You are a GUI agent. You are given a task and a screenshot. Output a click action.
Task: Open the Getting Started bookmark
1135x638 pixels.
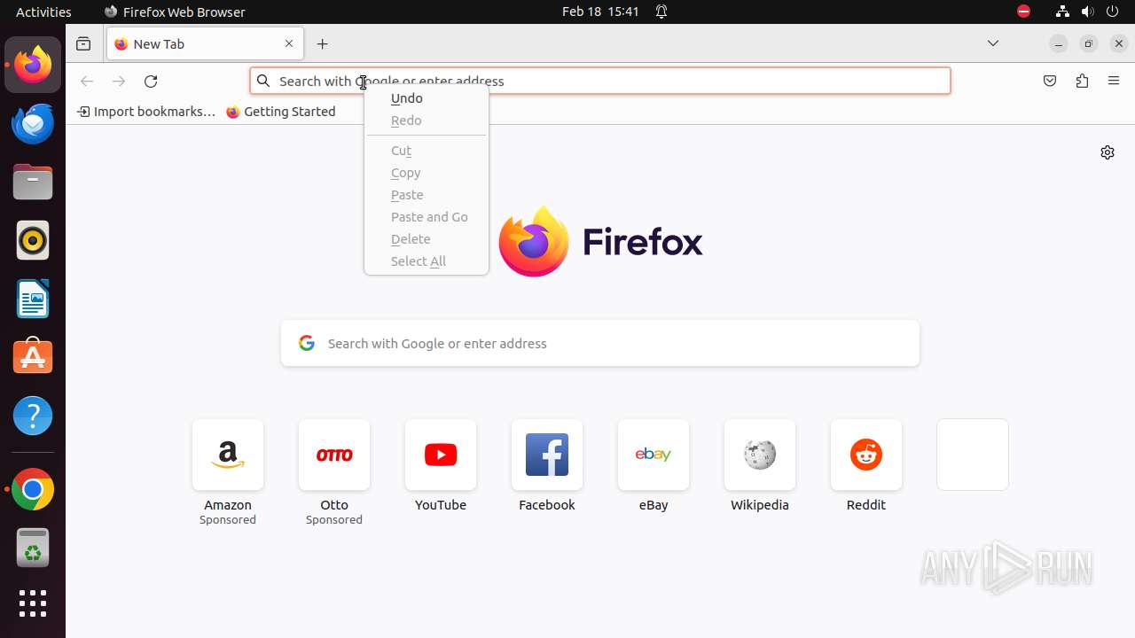click(281, 112)
